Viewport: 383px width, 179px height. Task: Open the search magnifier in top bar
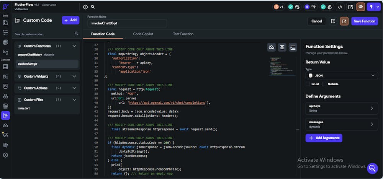coord(93,7)
